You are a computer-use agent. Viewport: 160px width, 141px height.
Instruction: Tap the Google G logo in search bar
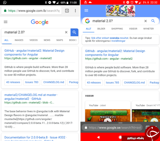pyautogui.click(x=87, y=21)
